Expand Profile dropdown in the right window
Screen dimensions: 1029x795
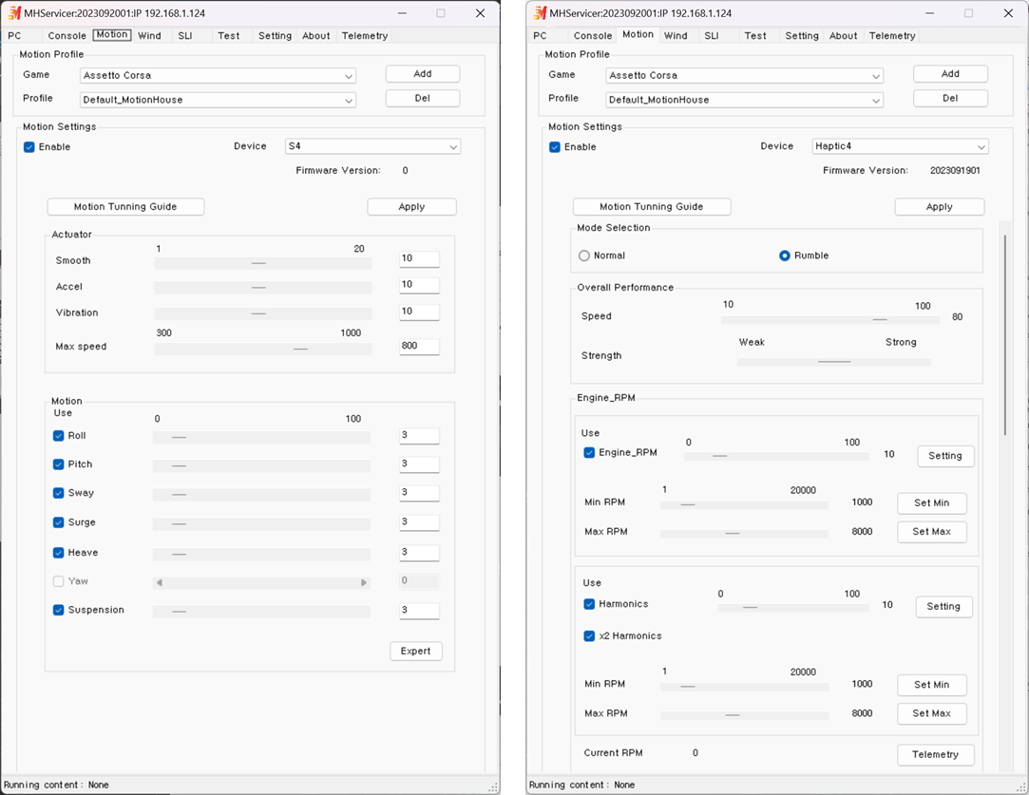click(744, 100)
